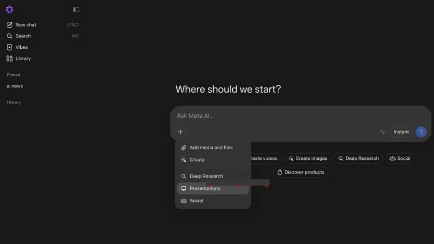Viewport: 434px width, 244px height.
Task: Click the paperclip icon in the popup menu
Action: click(x=184, y=148)
